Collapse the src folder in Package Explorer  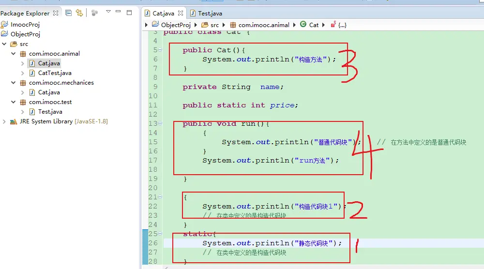tap(4, 44)
